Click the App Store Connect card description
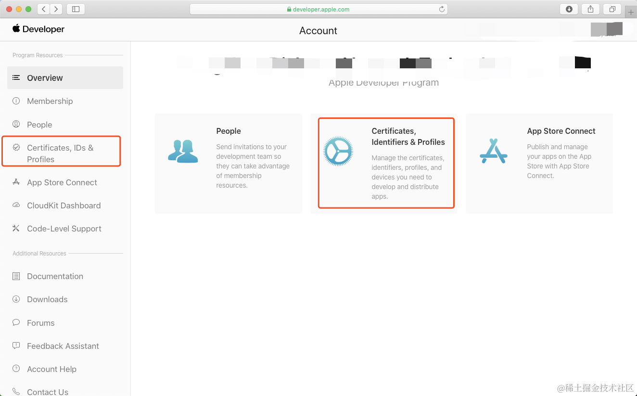637x396 pixels. pos(559,161)
